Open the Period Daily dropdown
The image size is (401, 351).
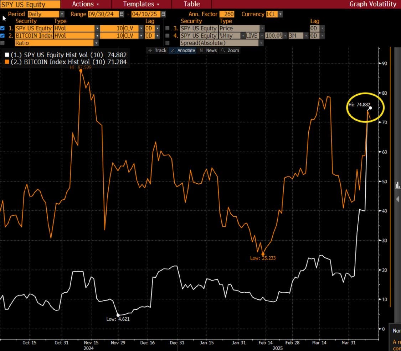pyautogui.click(x=62, y=14)
